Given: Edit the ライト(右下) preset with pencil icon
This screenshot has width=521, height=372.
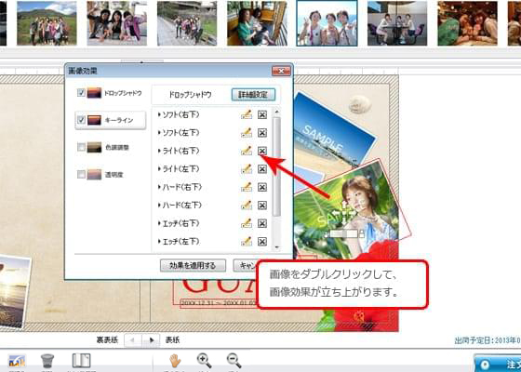Looking at the screenshot, I should (247, 151).
